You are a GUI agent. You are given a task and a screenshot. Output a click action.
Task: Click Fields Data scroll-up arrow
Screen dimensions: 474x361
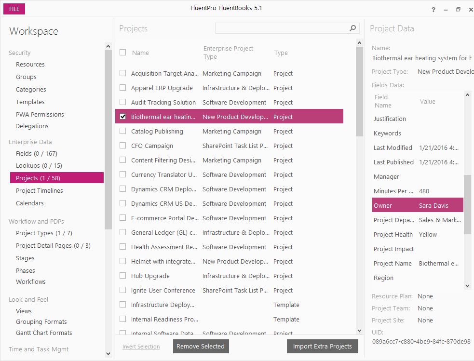[x=467, y=95]
